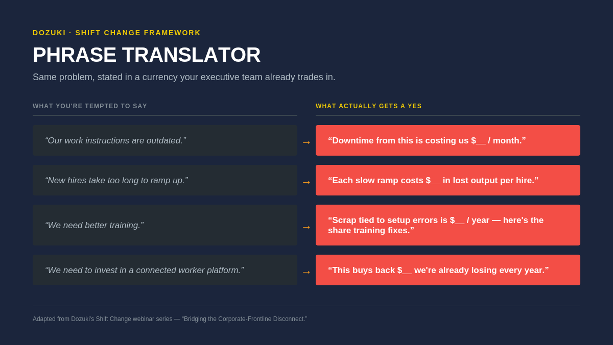Click the "Phrase Translator" main title

point(147,55)
